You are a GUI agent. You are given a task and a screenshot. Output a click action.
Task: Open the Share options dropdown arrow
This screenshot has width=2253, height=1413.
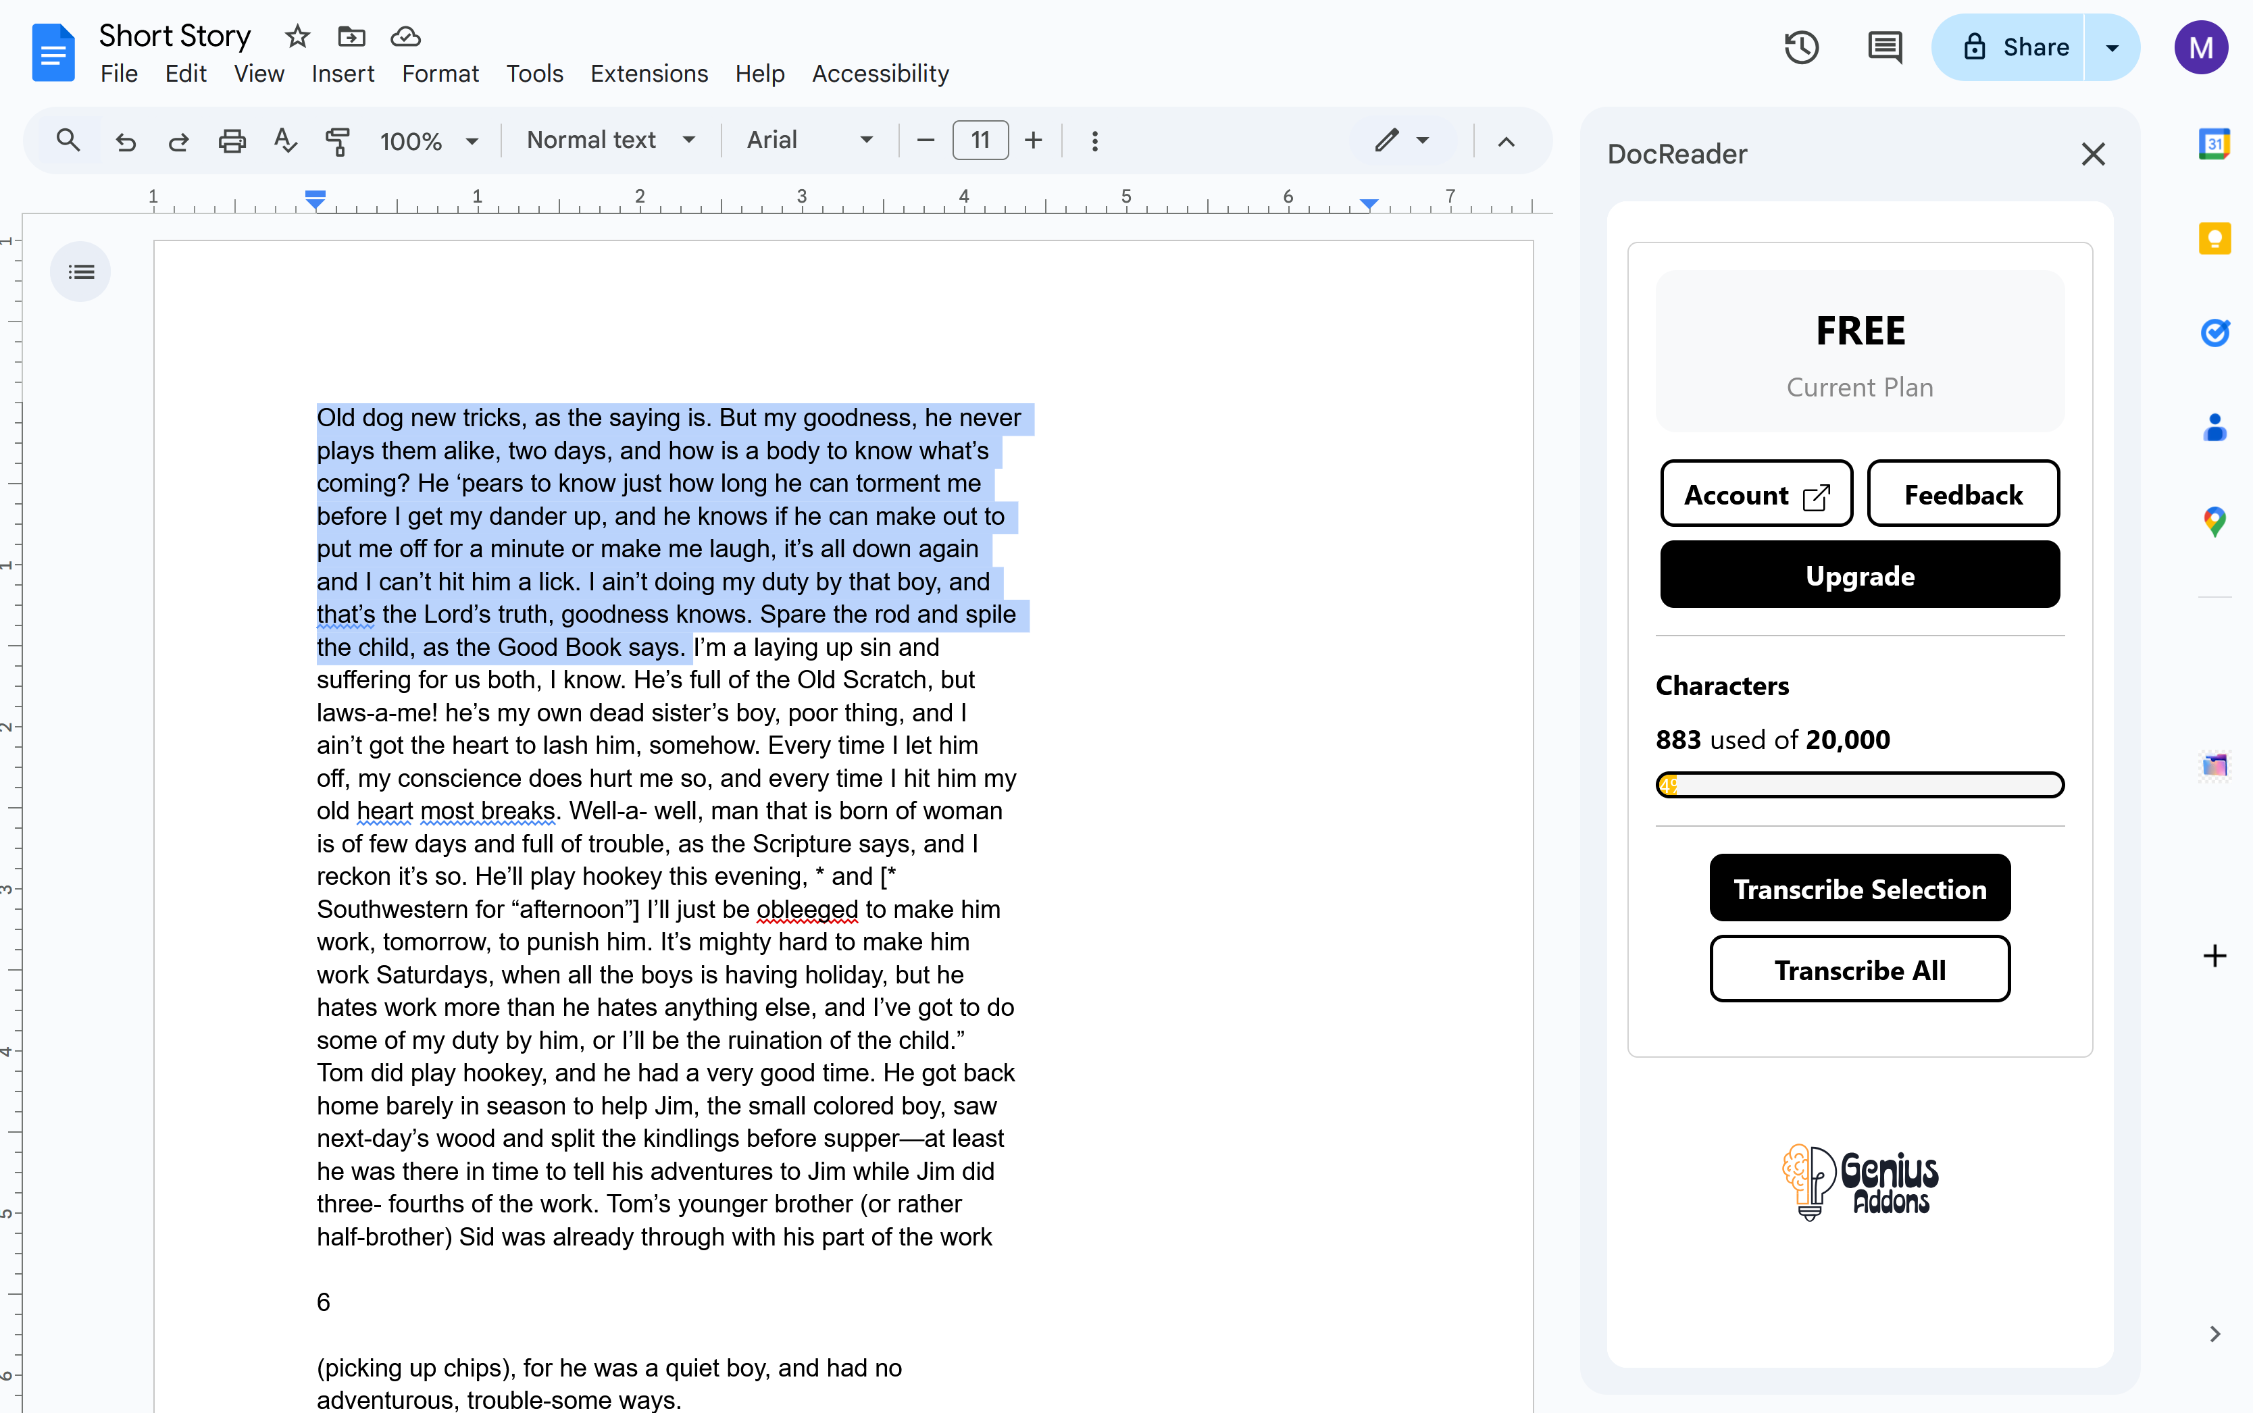click(2112, 48)
